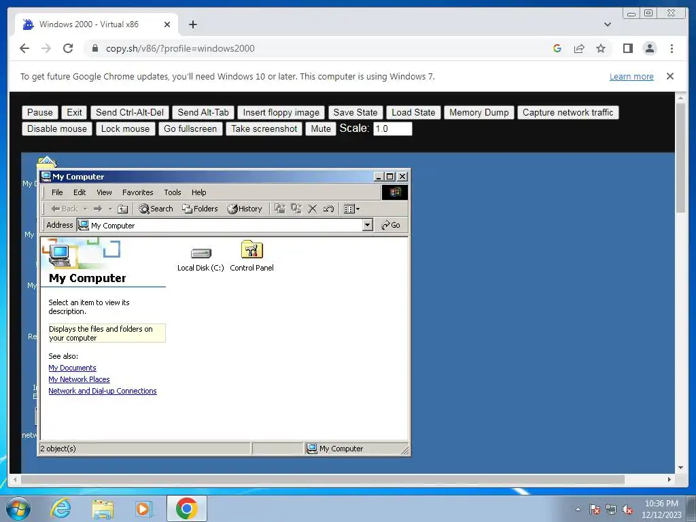The image size is (696, 522).
Task: Click the Share this page icon
Action: 579,48
